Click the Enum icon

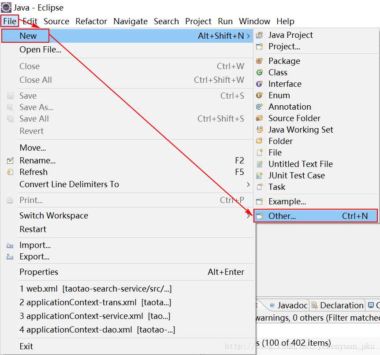[259, 95]
